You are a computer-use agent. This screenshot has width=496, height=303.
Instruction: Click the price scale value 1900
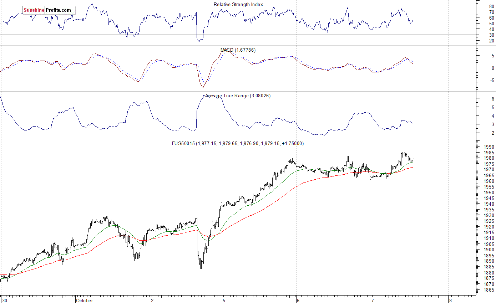tap(489, 250)
